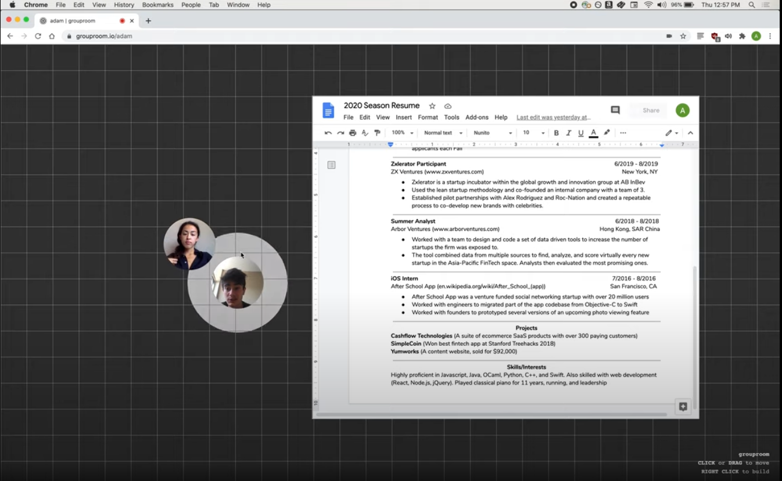The image size is (782, 481).
Task: Star the 2020 Season Resume document
Action: click(432, 106)
